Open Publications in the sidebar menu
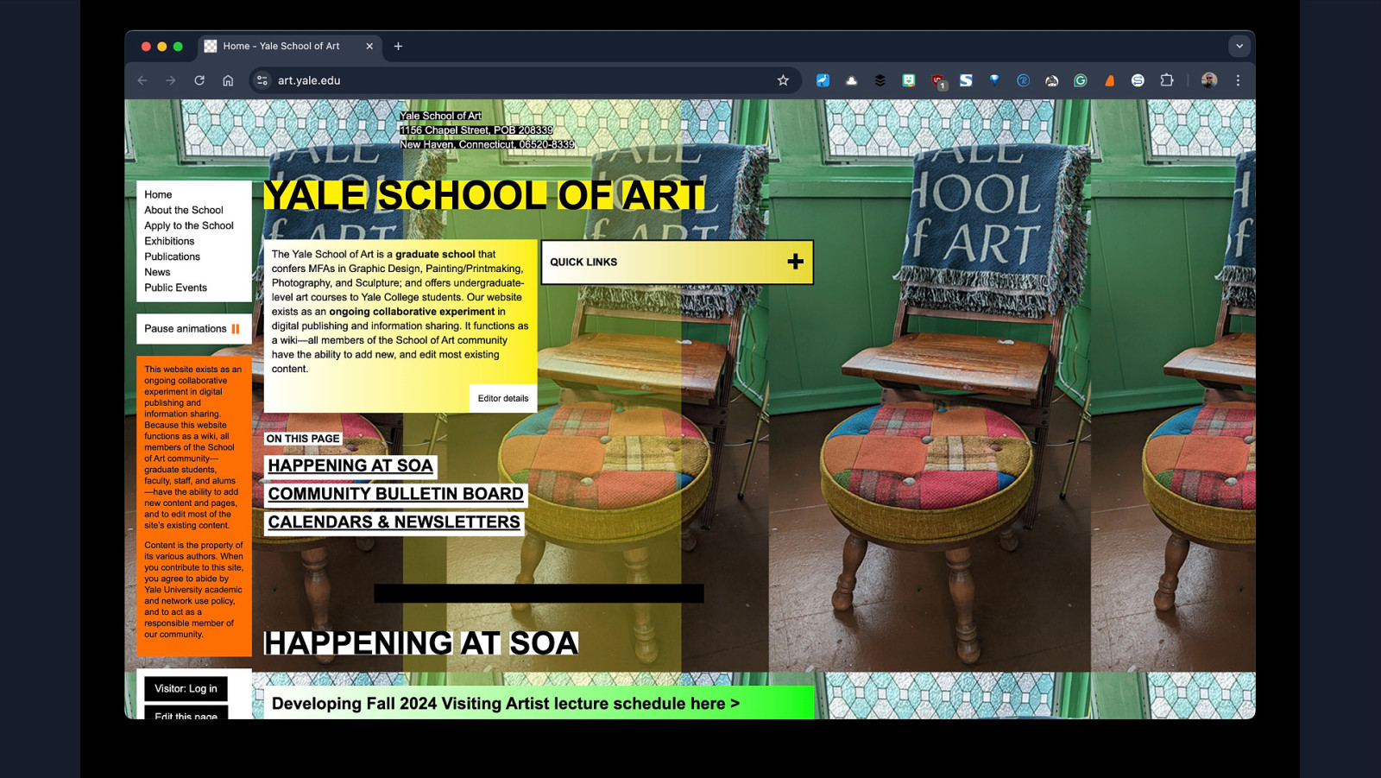This screenshot has height=778, width=1381. tap(172, 257)
